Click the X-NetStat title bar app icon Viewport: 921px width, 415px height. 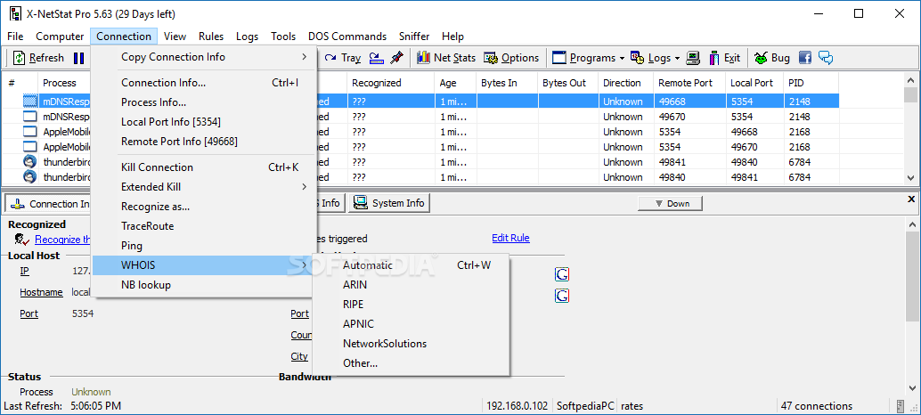[x=16, y=13]
